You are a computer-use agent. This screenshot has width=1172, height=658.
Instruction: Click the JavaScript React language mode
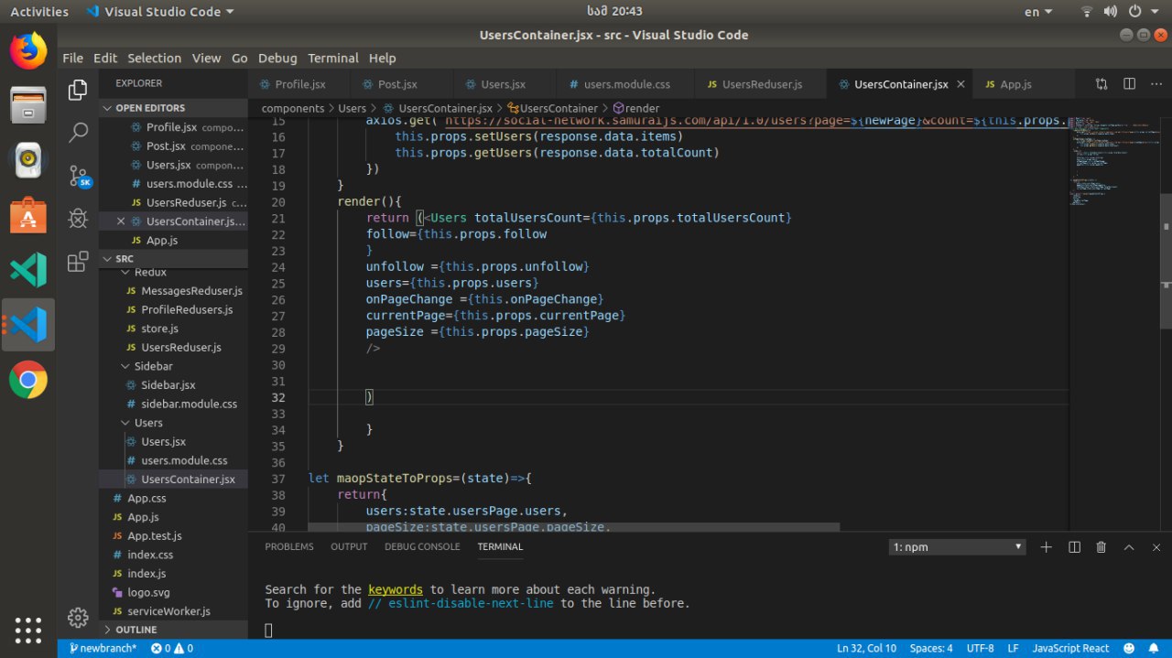pyautogui.click(x=1070, y=648)
